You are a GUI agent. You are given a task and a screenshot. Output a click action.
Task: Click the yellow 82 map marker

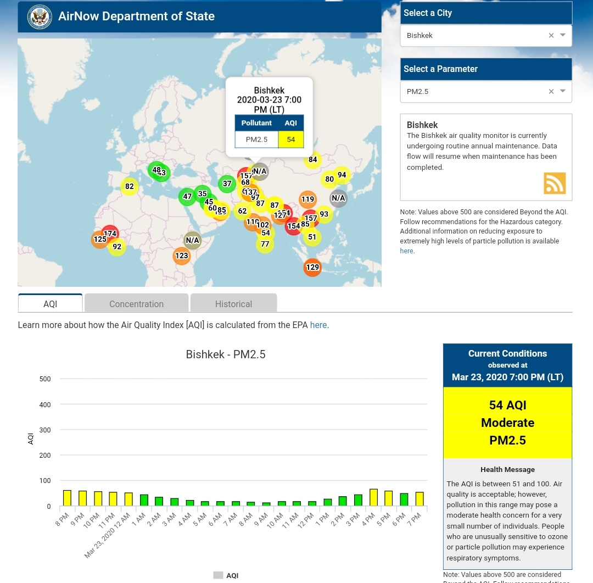pyautogui.click(x=130, y=187)
